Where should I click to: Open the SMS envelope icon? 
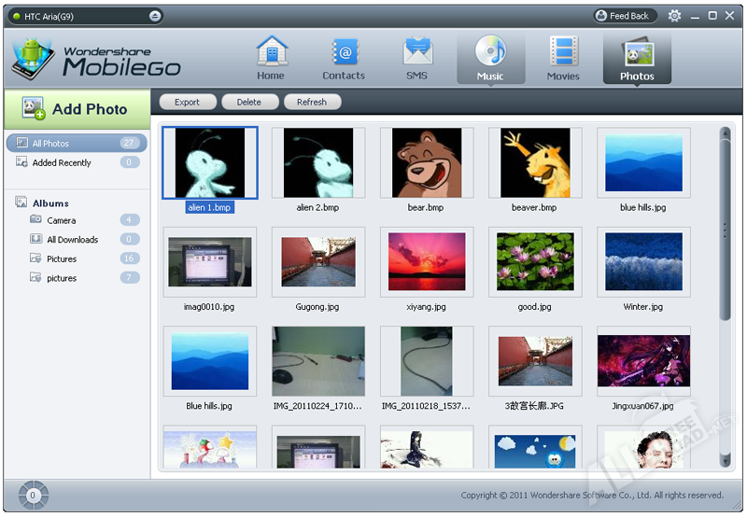click(x=416, y=52)
